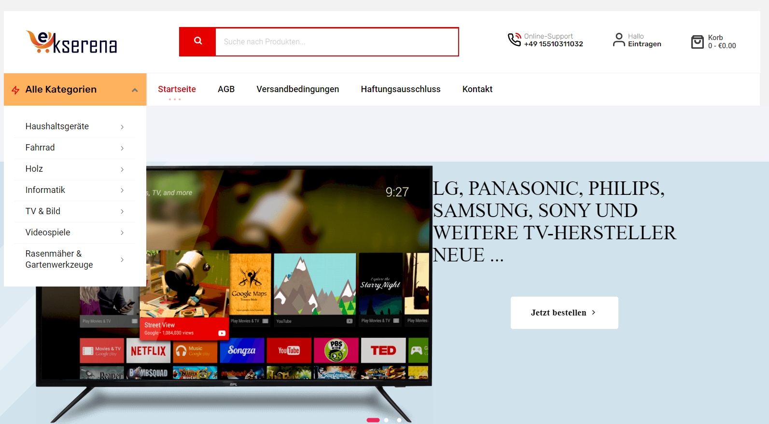Open Holz category
This screenshot has width=769, height=424.
tap(34, 169)
